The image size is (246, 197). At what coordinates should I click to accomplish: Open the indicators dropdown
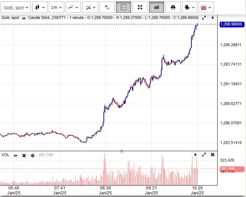pyautogui.click(x=90, y=7)
